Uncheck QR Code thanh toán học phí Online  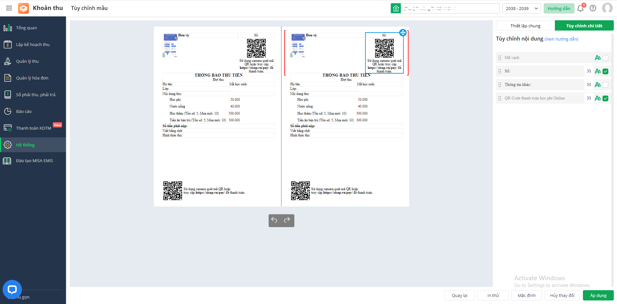click(605, 98)
